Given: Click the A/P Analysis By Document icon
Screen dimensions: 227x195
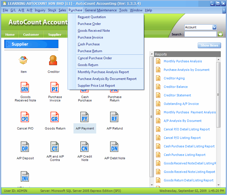Looking at the screenshot, I should [x=158, y=121].
